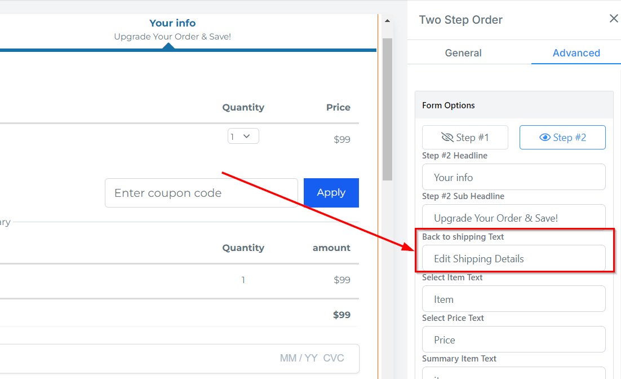Edit the Step #2 Sub Headline field
The image size is (621, 379).
[x=513, y=218]
